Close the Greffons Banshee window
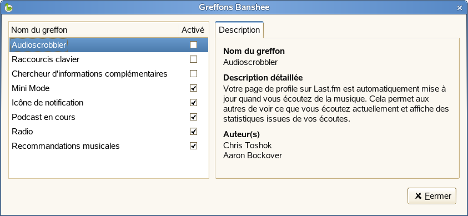468x216 pixels. pyautogui.click(x=459, y=8)
